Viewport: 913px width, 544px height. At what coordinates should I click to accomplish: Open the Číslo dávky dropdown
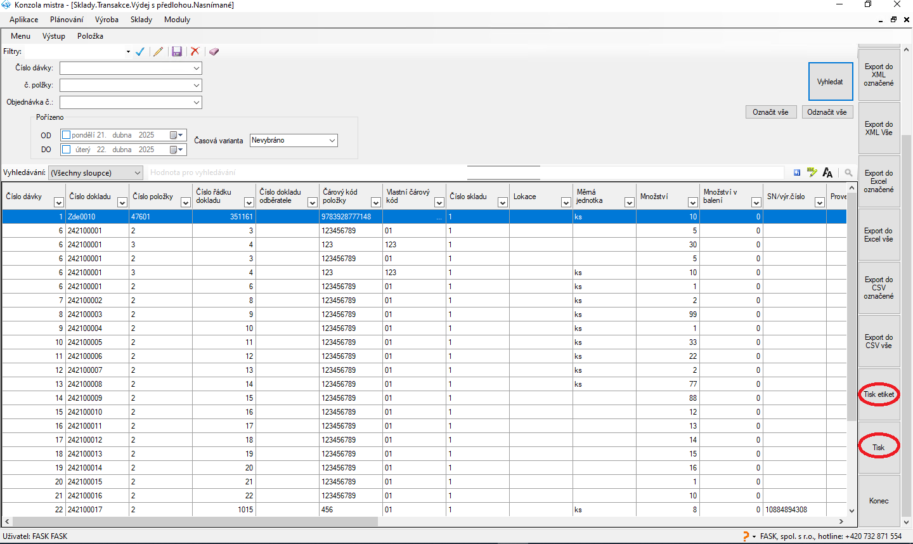click(197, 68)
